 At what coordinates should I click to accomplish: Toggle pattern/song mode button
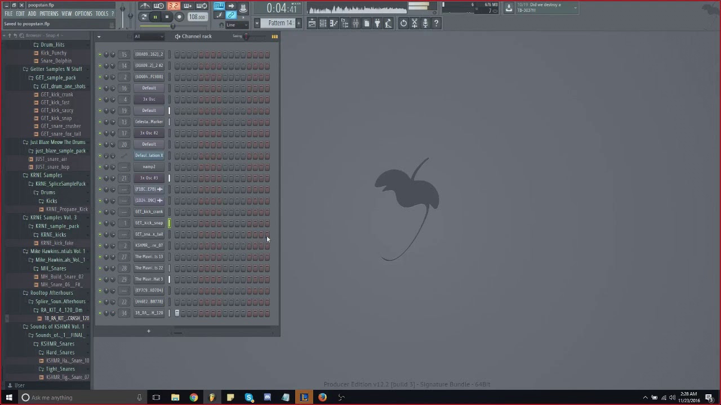[144, 17]
